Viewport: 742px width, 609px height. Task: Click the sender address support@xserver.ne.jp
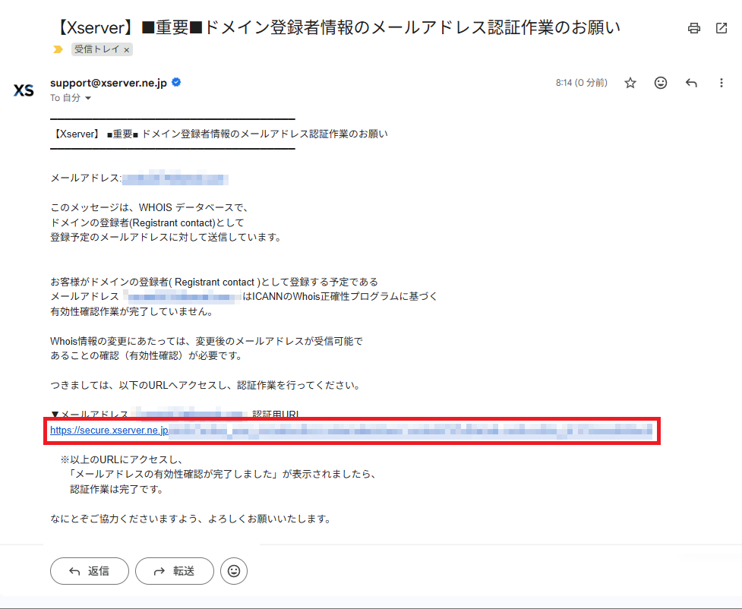coord(107,81)
